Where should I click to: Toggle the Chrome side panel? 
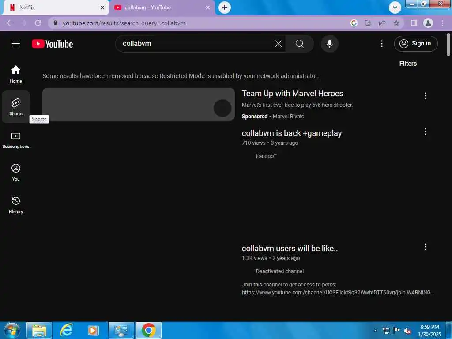pyautogui.click(x=414, y=23)
